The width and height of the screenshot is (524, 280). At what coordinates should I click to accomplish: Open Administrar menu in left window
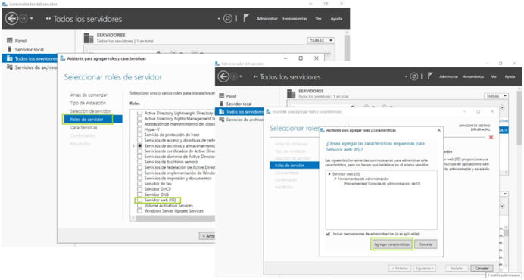(x=267, y=19)
